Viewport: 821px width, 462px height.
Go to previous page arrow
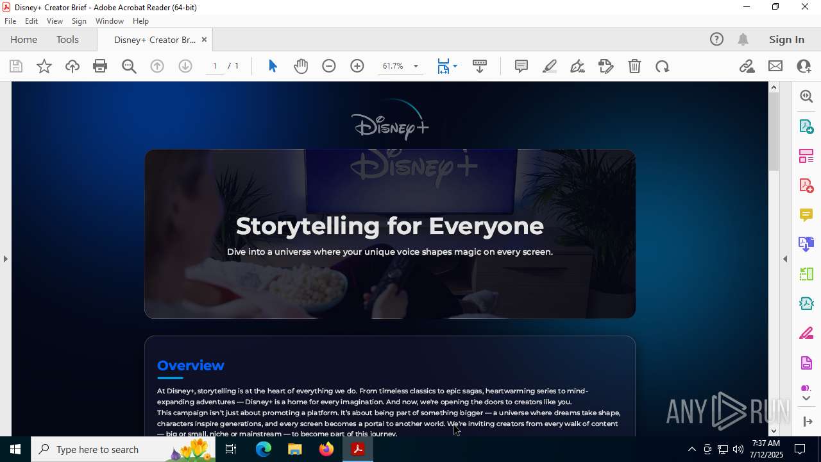[157, 66]
